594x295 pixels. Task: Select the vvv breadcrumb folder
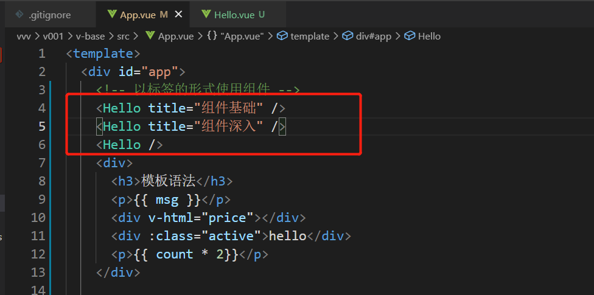pyautogui.click(x=24, y=36)
